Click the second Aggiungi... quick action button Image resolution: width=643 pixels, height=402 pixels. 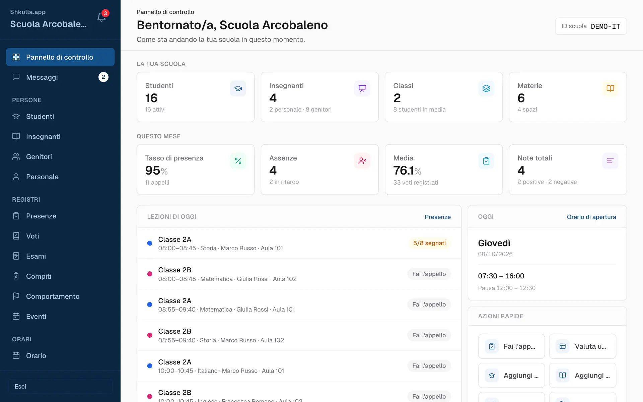coord(582,376)
